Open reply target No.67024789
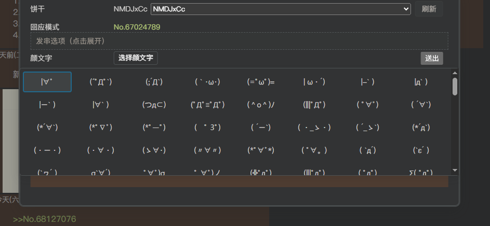 pos(137,27)
